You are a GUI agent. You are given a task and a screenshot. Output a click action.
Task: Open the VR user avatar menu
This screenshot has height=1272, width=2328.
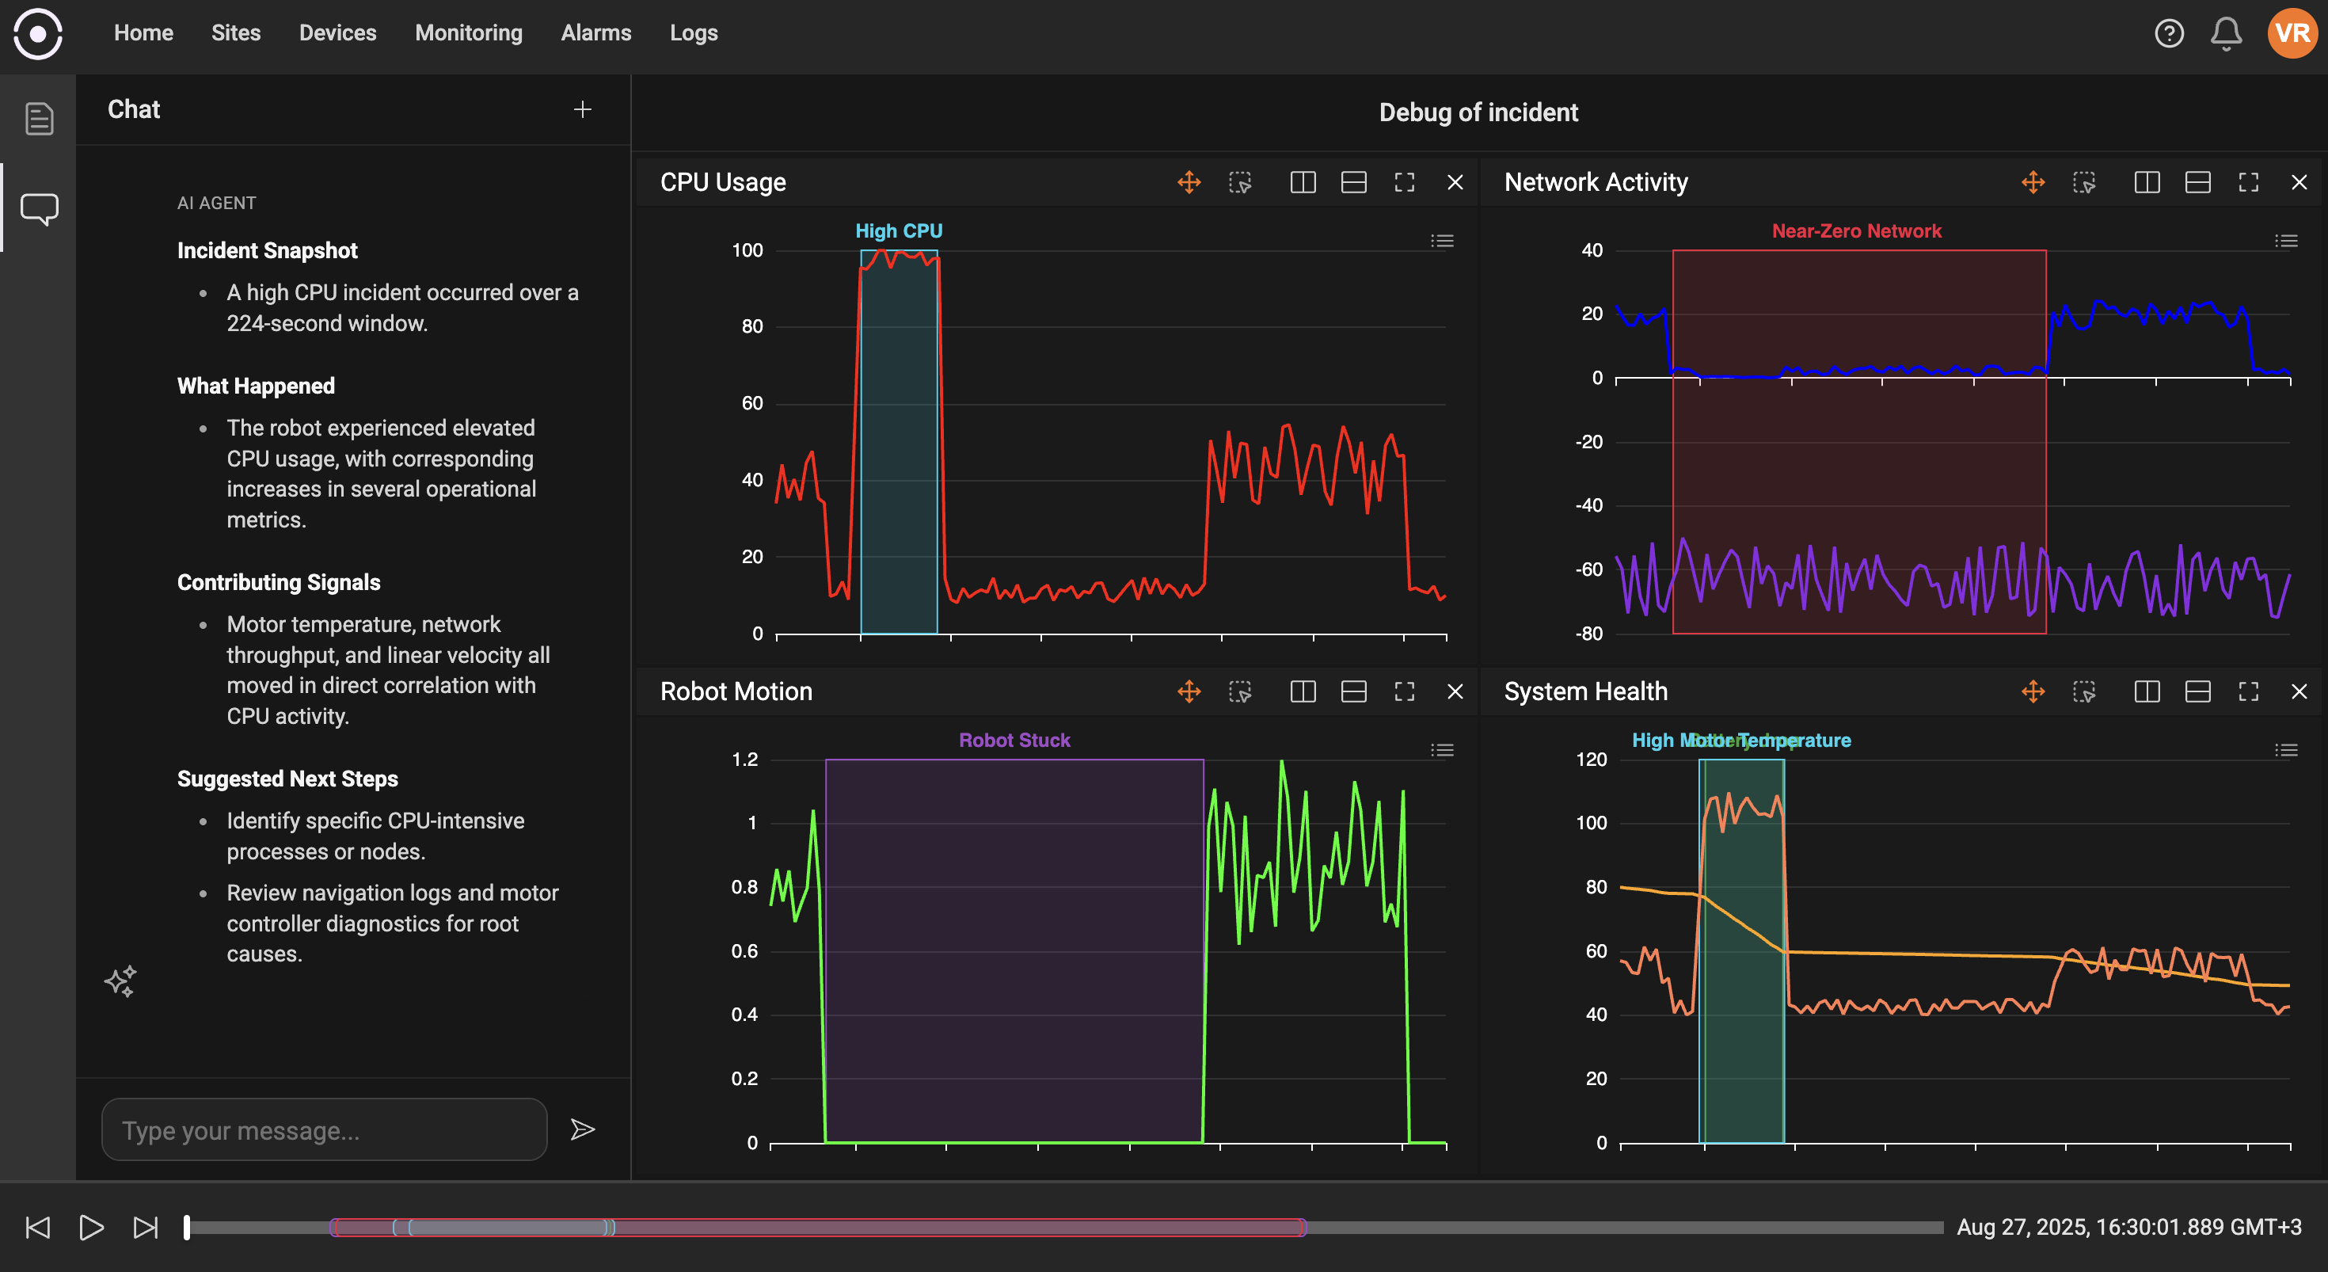pyautogui.click(x=2292, y=33)
